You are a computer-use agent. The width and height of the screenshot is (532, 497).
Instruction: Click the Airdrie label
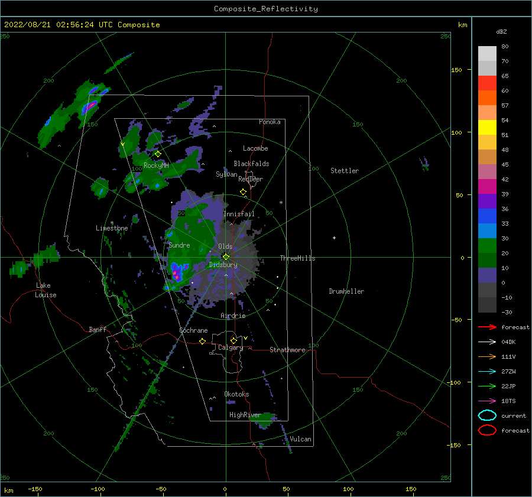(x=233, y=316)
